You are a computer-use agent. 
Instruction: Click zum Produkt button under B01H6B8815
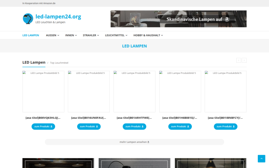point(180,126)
